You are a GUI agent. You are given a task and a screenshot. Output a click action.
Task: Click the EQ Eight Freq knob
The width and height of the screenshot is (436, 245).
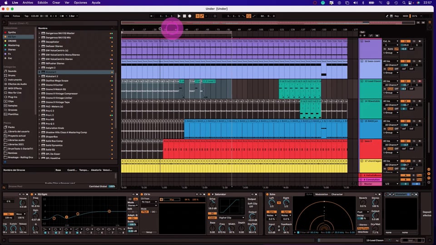[x=35, y=202]
